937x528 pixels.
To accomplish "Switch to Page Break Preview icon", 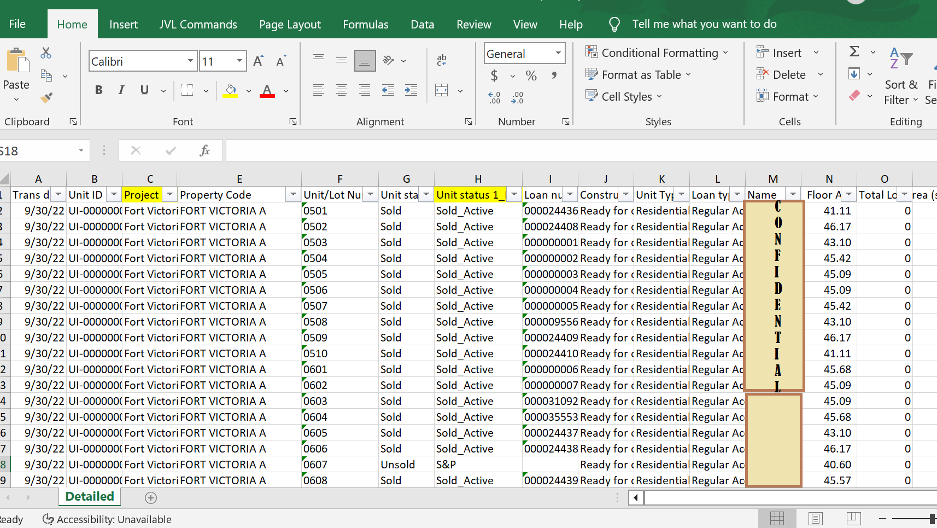I will click(853, 518).
